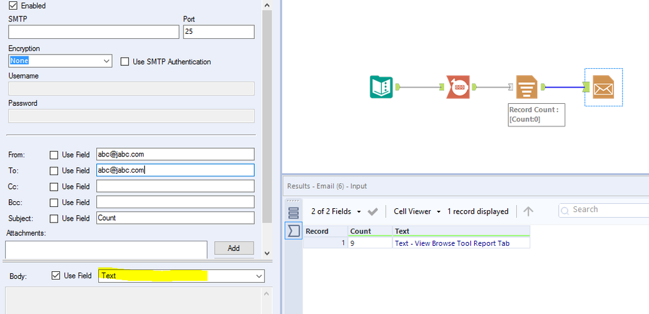Click Report Text tool input anchor
Viewport: 649px width, 314px height.
point(510,87)
